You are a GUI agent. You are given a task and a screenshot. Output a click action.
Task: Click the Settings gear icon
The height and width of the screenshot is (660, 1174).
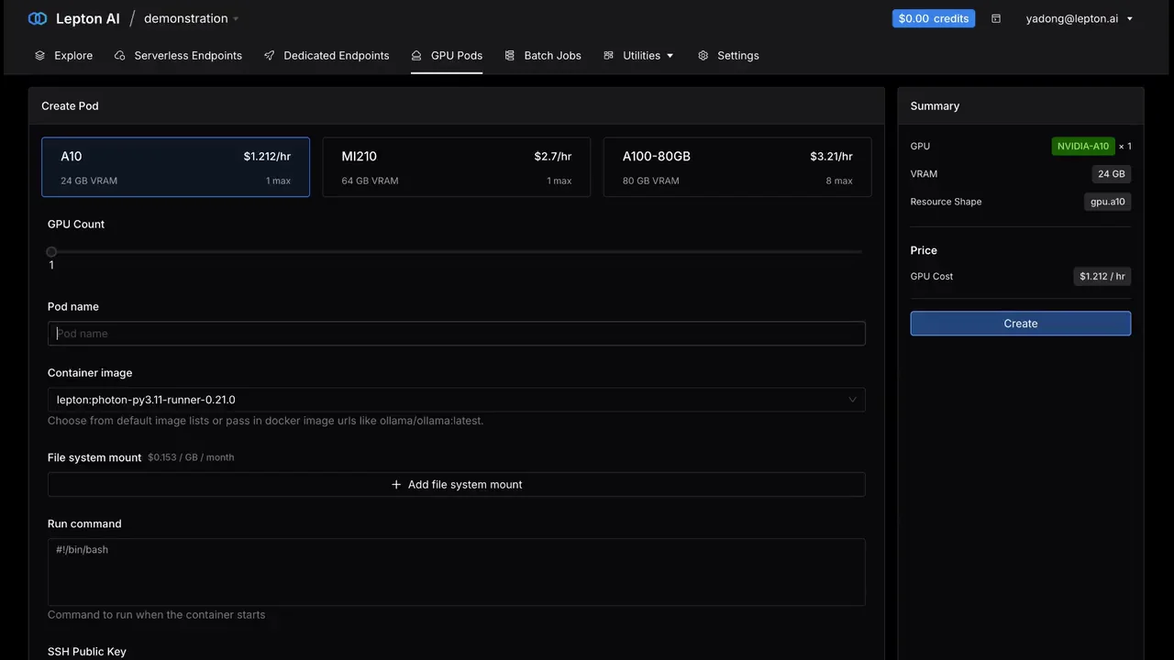703,56
